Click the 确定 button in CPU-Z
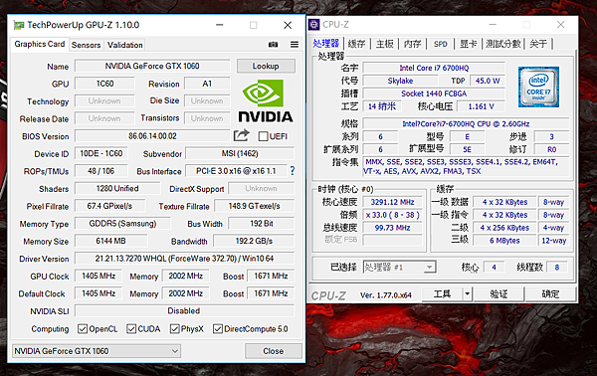The image size is (597, 376). 550,293
